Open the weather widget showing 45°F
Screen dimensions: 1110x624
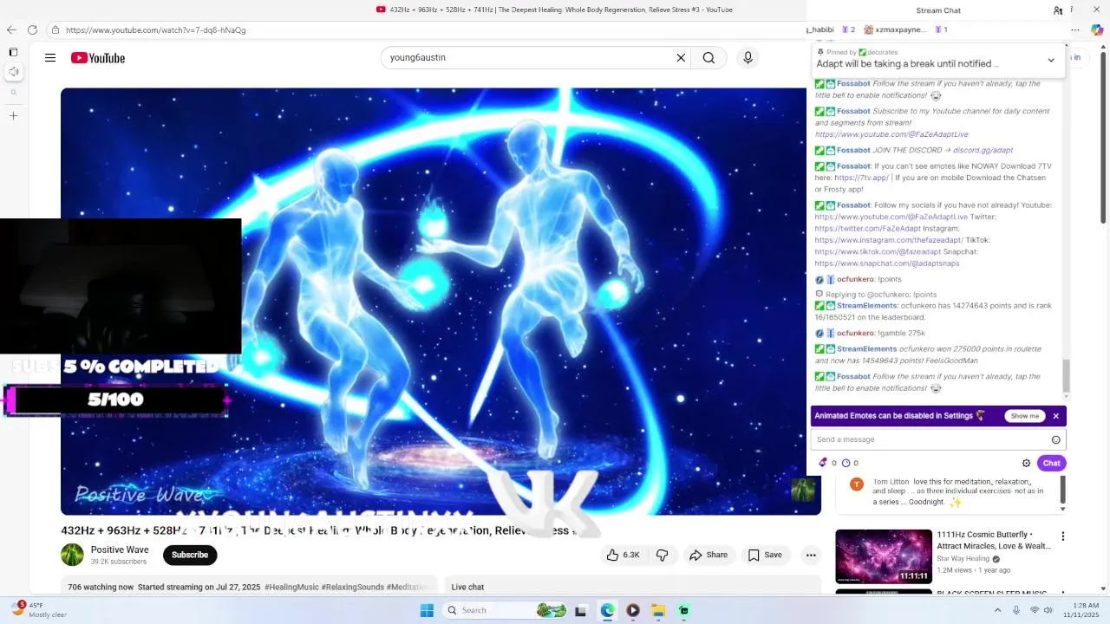pos(38,610)
